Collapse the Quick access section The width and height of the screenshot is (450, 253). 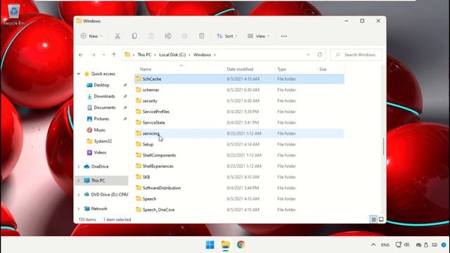(79, 74)
